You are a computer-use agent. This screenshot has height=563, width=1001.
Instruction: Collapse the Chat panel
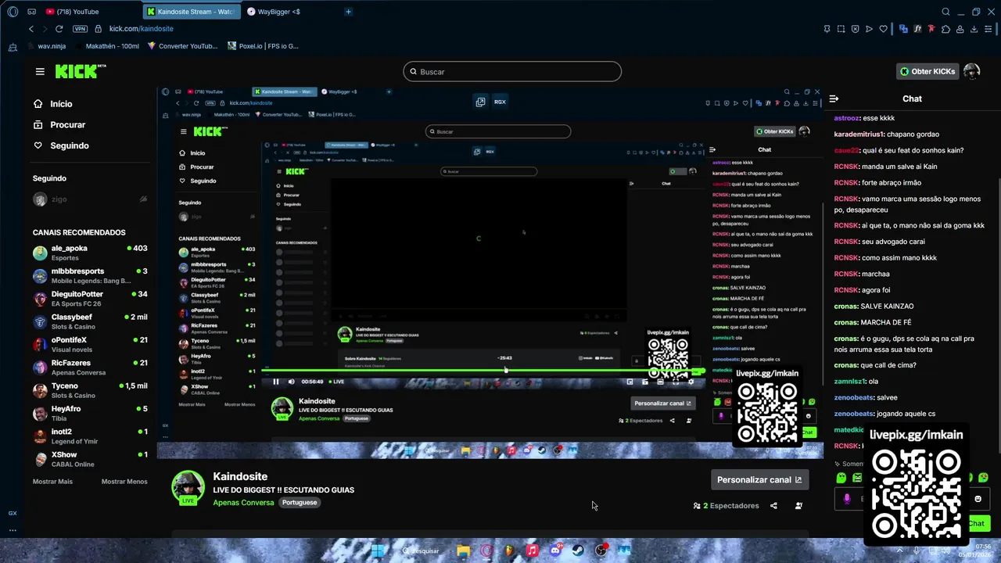click(834, 99)
